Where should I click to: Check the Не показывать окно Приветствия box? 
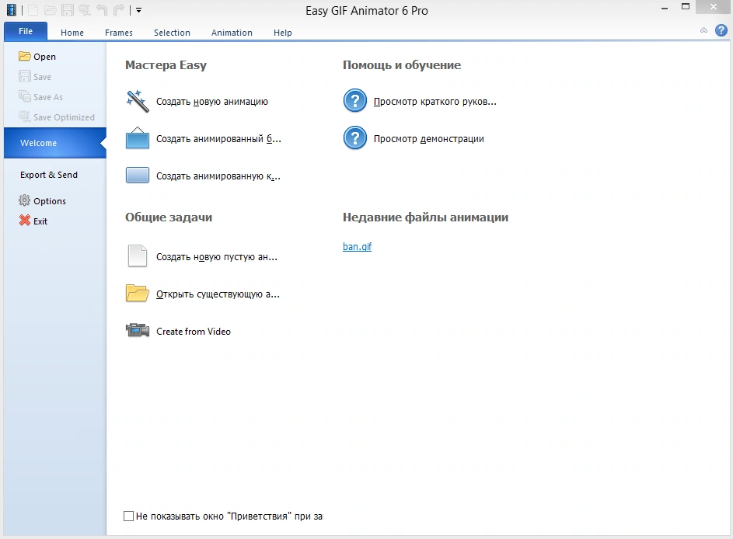click(x=128, y=516)
